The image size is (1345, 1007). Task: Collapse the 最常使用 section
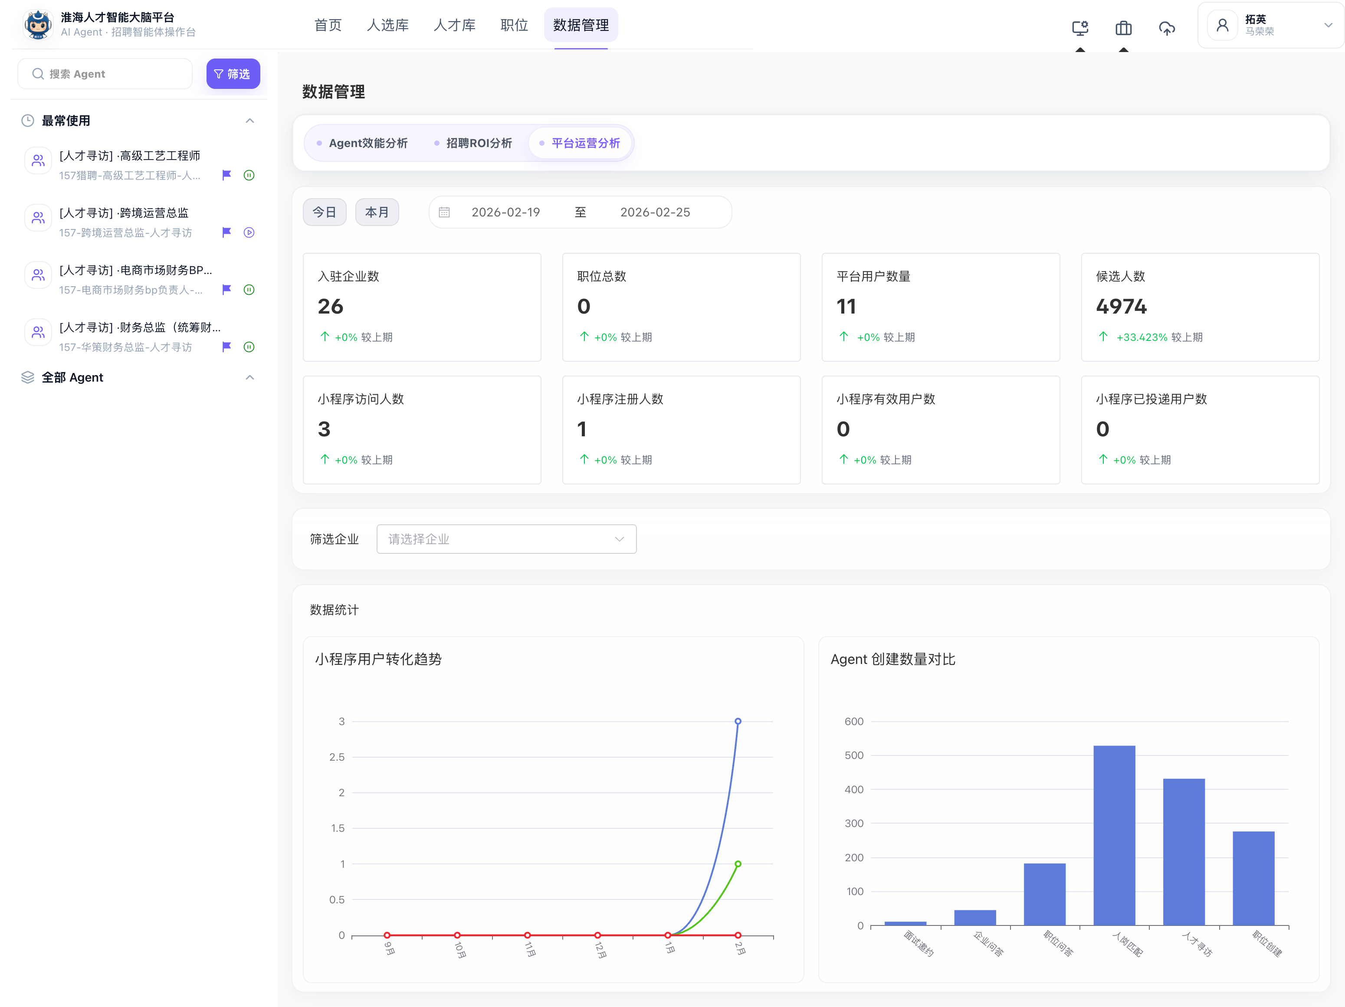(249, 120)
